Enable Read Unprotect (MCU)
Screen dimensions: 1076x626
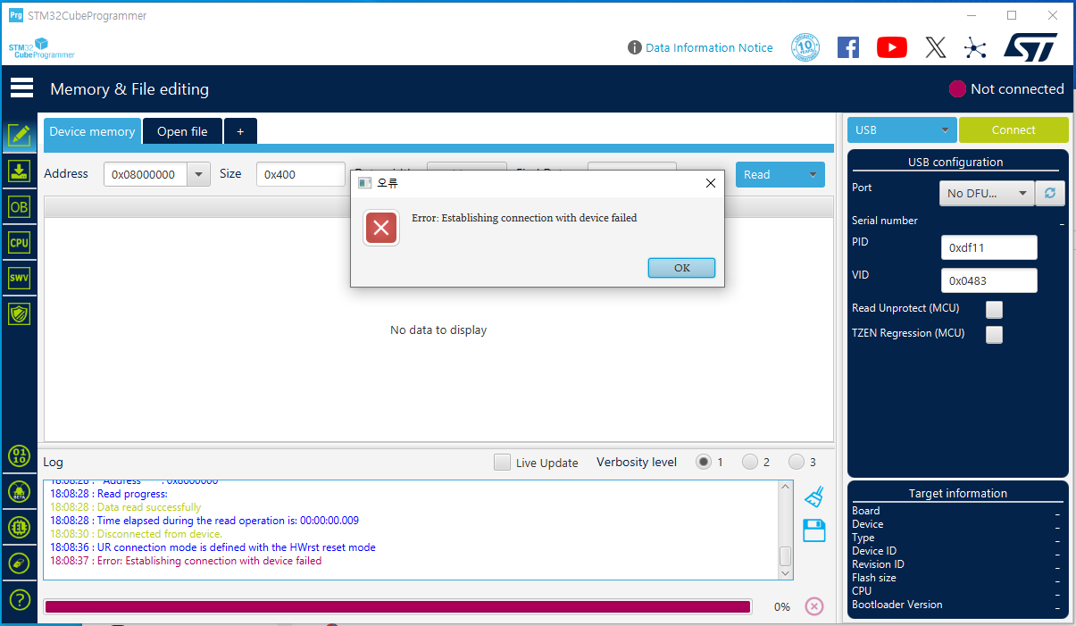coord(994,309)
